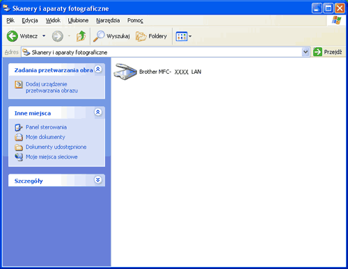Click the Moje miejsca sieciowe icon
Image resolution: width=348 pixels, height=269 pixels.
tap(19, 157)
